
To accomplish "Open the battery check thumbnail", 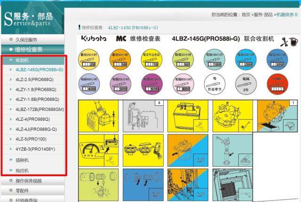I will tap(188, 116).
